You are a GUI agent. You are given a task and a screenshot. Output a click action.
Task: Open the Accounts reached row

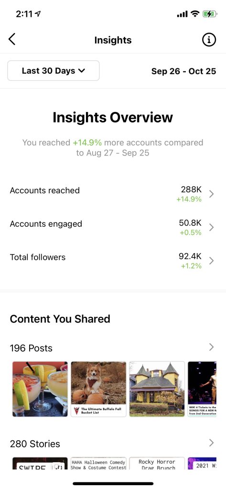coord(112,194)
